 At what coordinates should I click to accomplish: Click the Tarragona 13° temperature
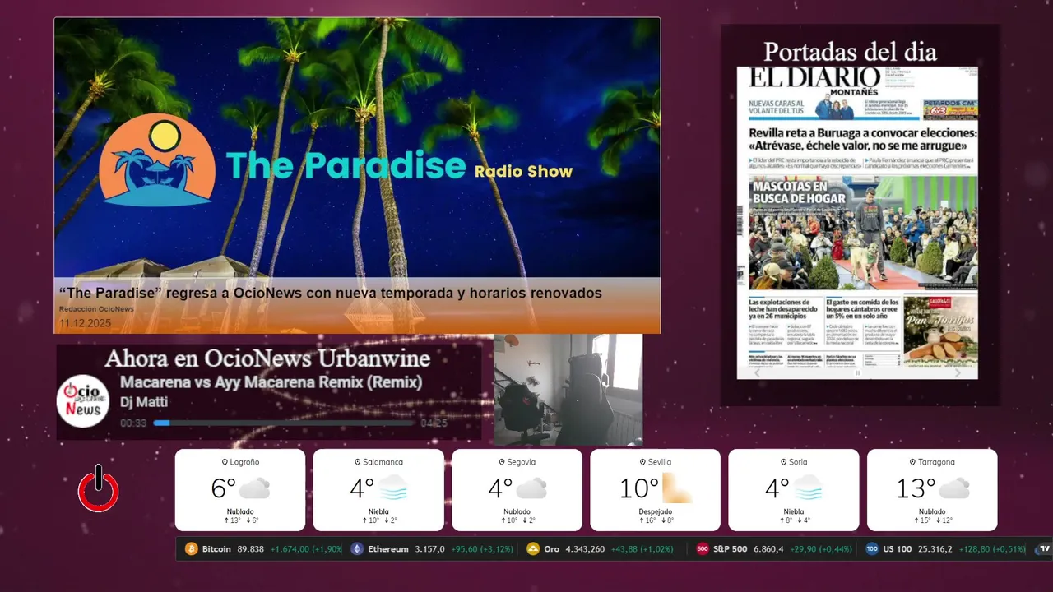point(916,488)
